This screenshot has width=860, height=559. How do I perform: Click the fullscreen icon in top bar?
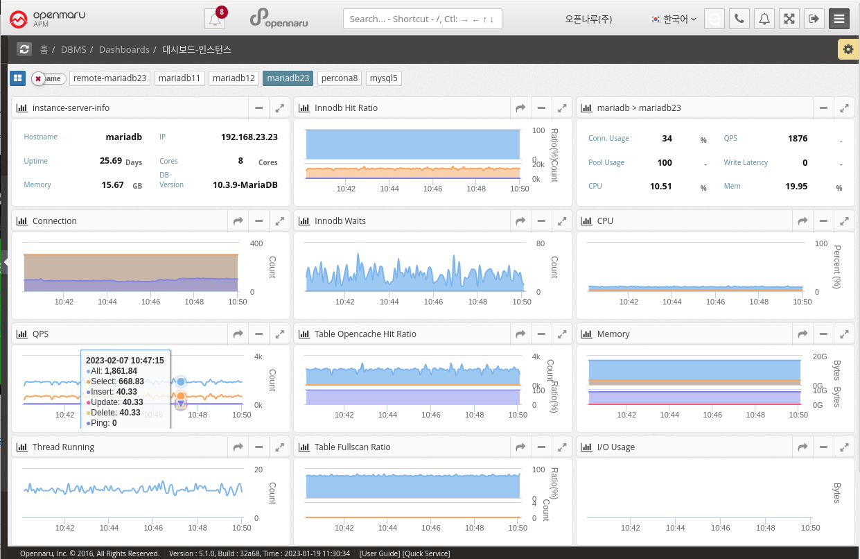(x=789, y=19)
